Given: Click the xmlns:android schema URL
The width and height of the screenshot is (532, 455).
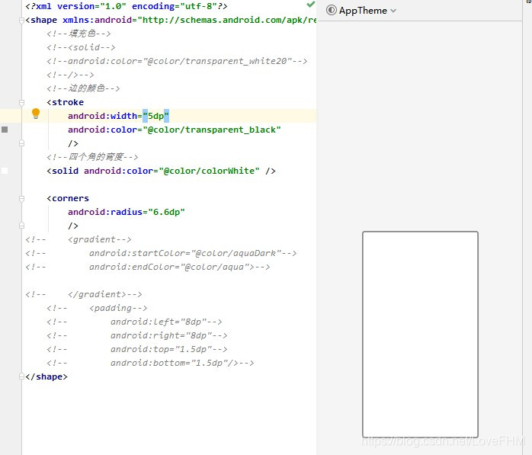Looking at the screenshot, I should click(x=226, y=20).
